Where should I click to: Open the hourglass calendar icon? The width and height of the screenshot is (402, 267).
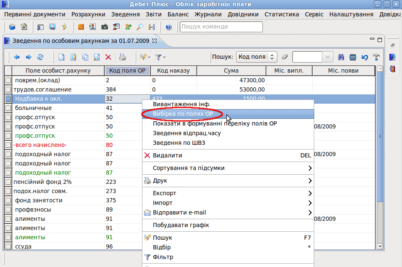coord(116,26)
